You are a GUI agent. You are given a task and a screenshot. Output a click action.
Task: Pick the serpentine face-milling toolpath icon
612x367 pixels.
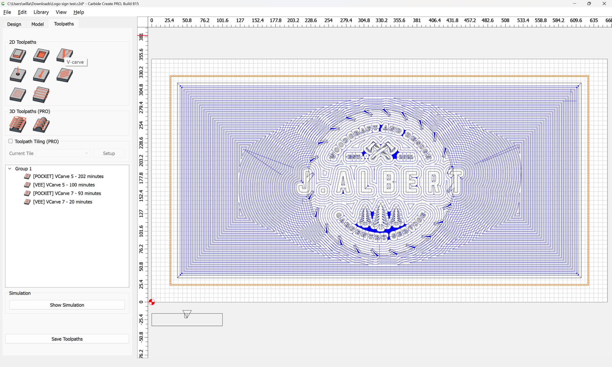(41, 95)
